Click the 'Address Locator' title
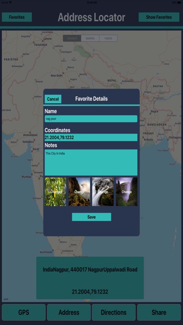Viewport: 183px width, 325px height. 91,17
